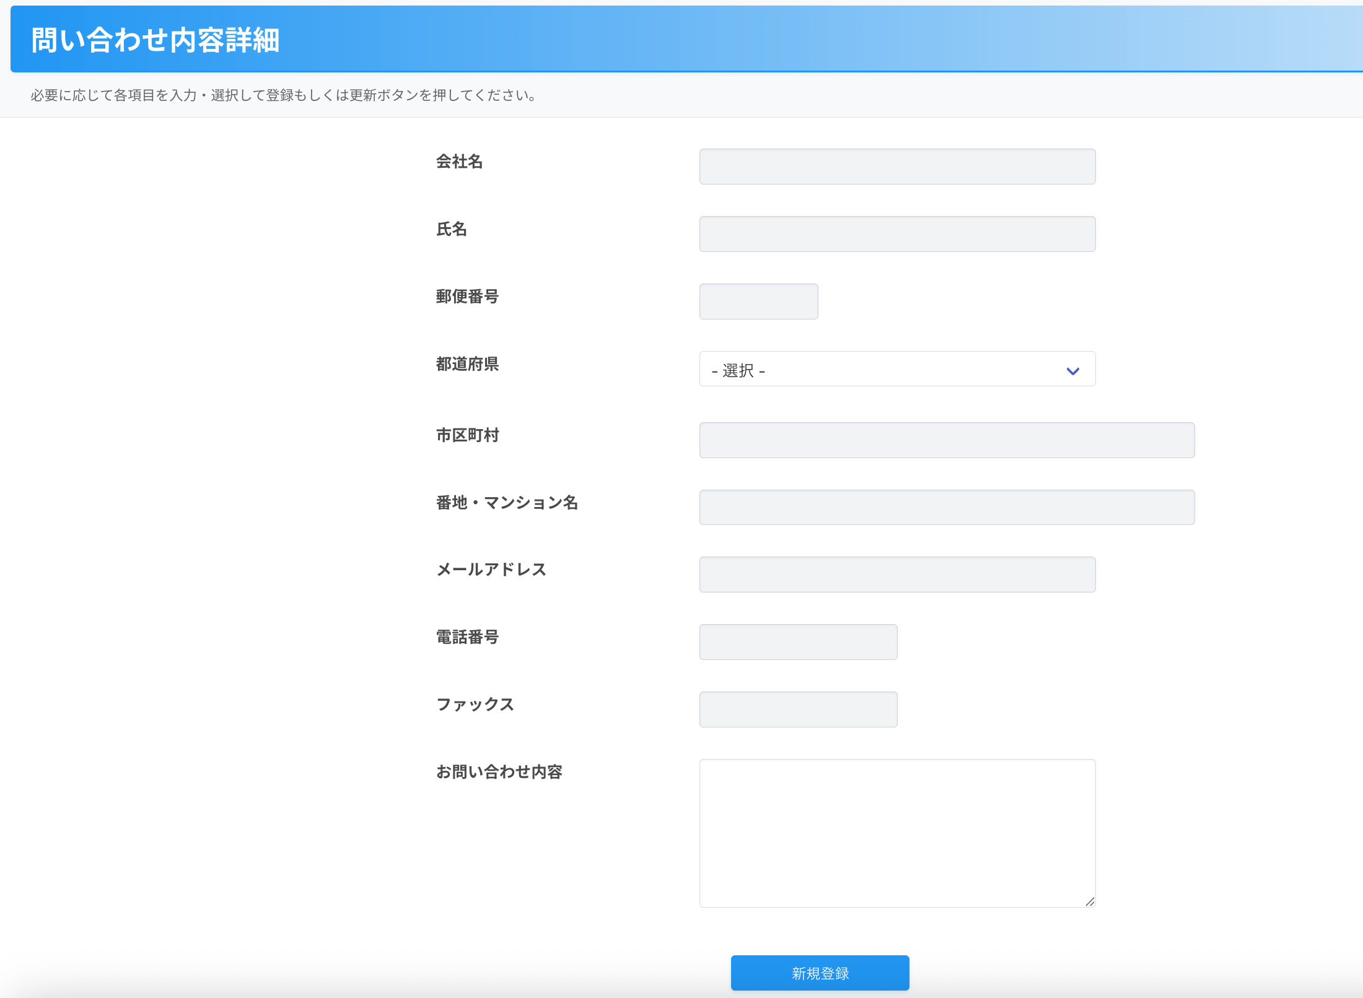This screenshot has width=1363, height=998.
Task: Click the お問い合わせ内容 label
Action: (499, 772)
